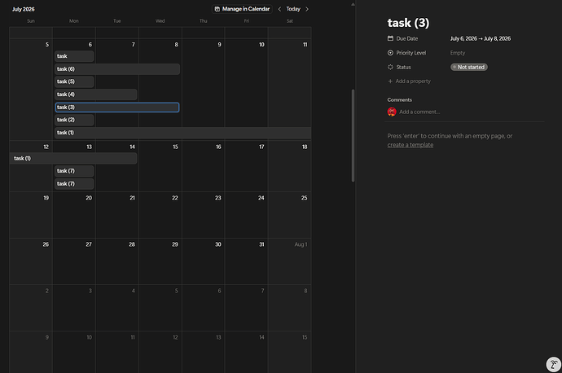Open Manage in Calendar
The image size is (562, 373).
pyautogui.click(x=242, y=9)
